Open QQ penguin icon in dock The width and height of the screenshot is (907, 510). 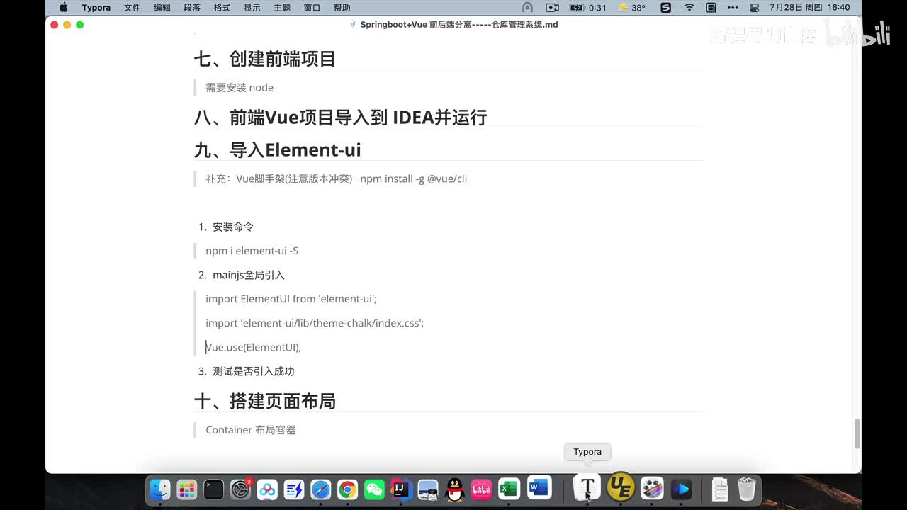coord(455,489)
